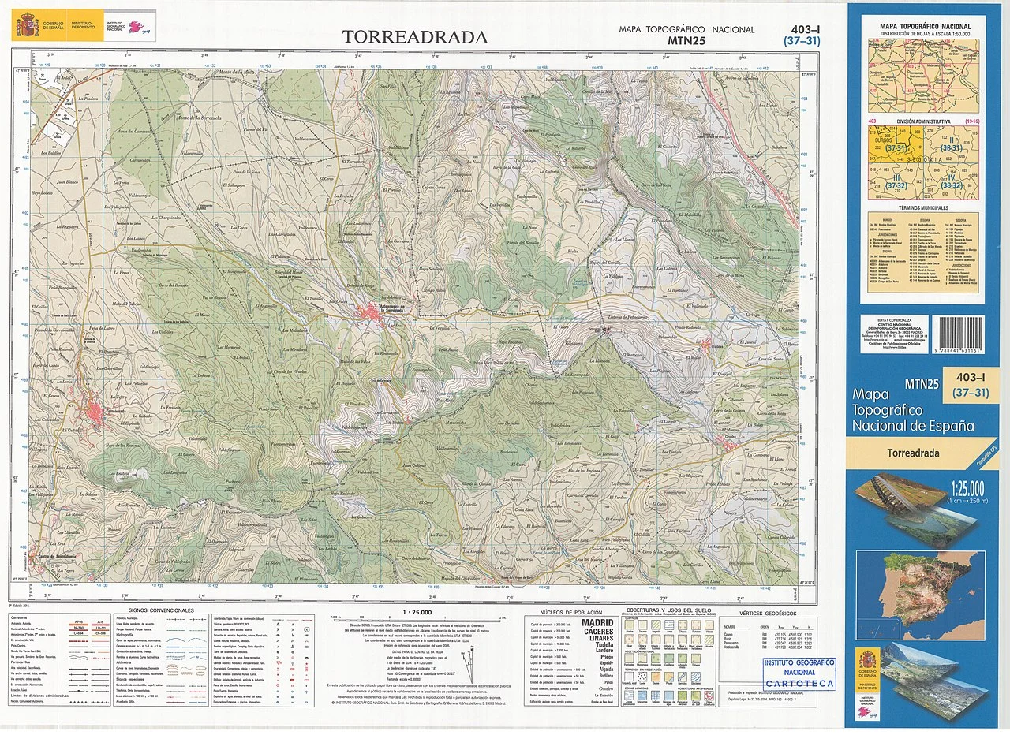
Task: Click the Spain coat of arms on the back cover
Action: [x=868, y=661]
